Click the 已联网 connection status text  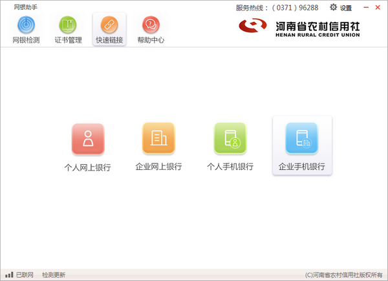pyautogui.click(x=25, y=275)
